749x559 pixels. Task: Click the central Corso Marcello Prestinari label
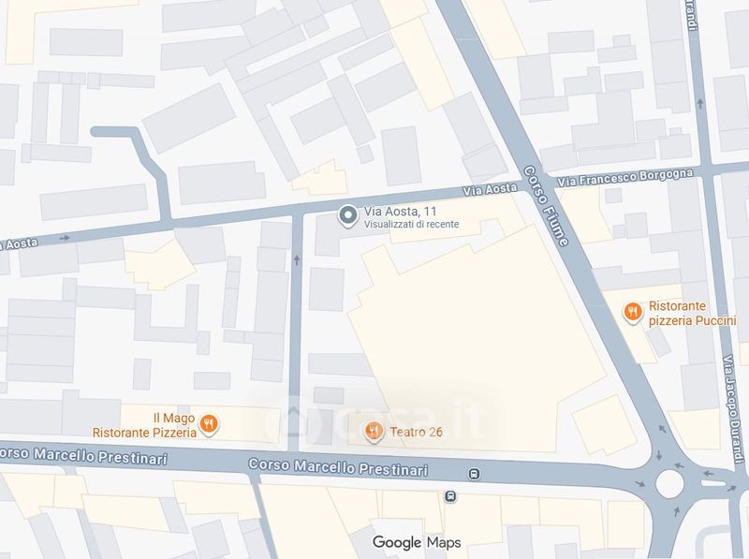[338, 467]
